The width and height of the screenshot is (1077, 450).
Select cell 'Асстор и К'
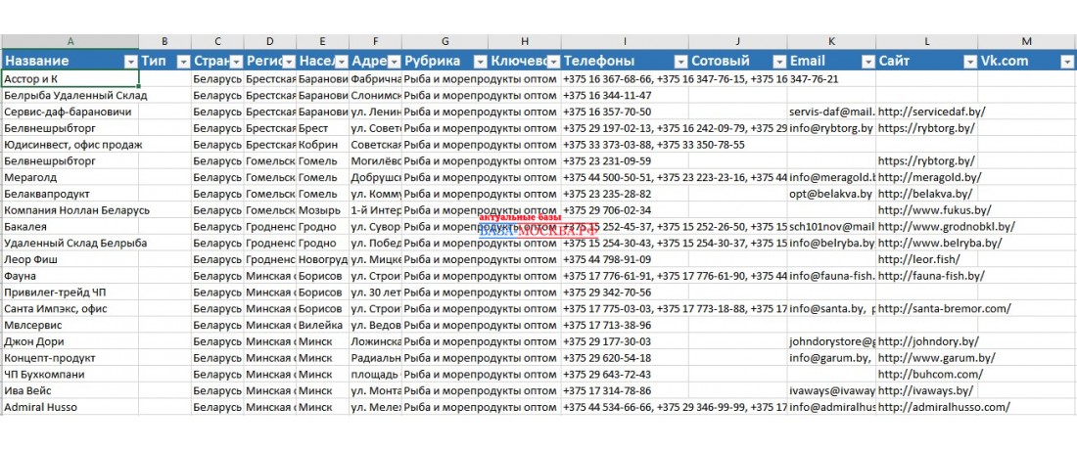pyautogui.click(x=70, y=79)
